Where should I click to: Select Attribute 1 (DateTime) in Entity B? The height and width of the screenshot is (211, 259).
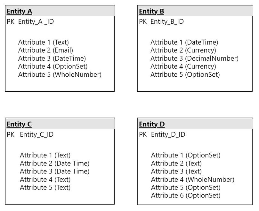(184, 42)
